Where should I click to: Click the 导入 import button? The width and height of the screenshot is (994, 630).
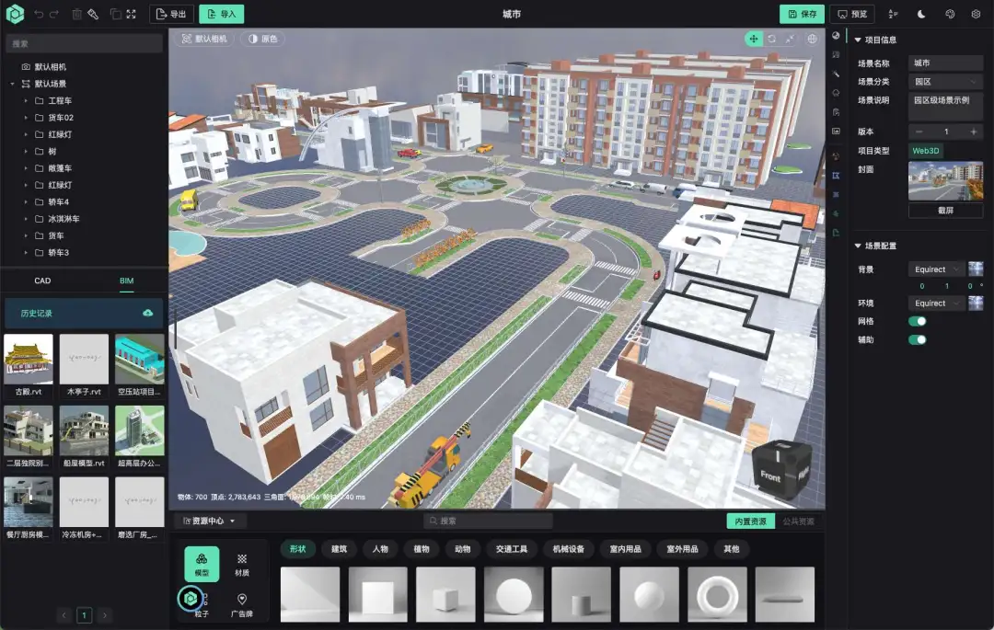[x=221, y=14]
